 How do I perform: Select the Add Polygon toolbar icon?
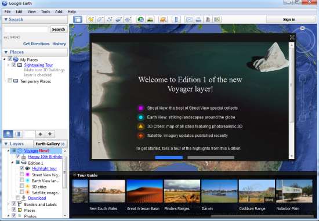point(100,20)
